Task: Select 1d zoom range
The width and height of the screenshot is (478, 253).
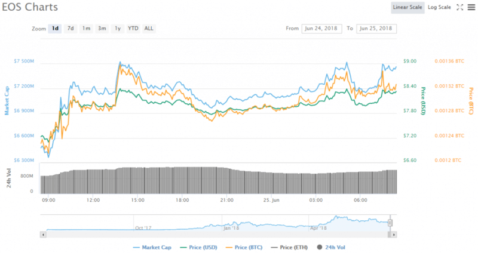Action: click(55, 28)
